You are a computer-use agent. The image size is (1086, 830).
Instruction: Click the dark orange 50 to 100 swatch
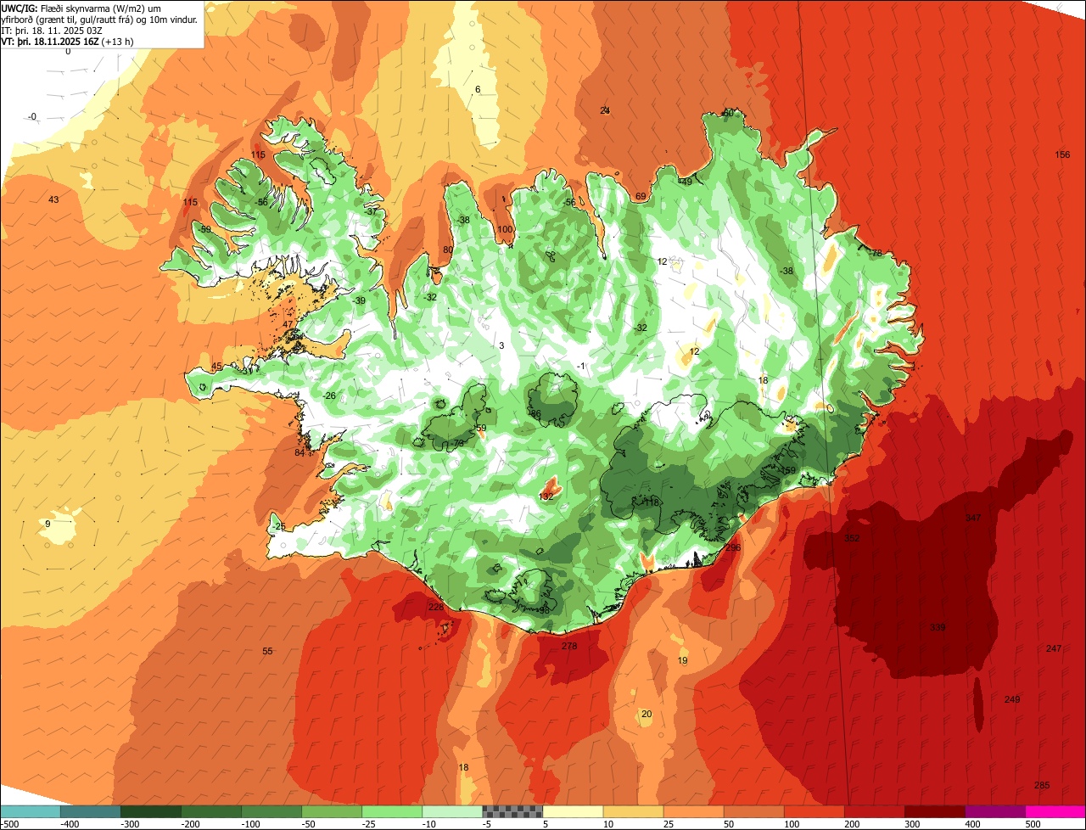753,810
